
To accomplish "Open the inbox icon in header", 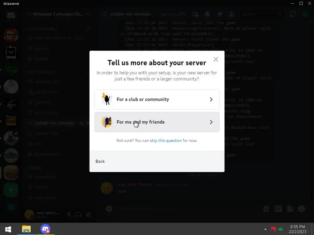I will click(293, 14).
